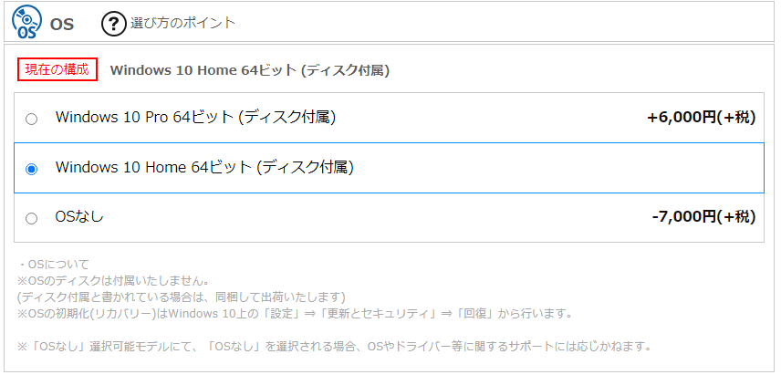Click the note about OSなし support limitations
The image size is (781, 375).
[x=334, y=346]
